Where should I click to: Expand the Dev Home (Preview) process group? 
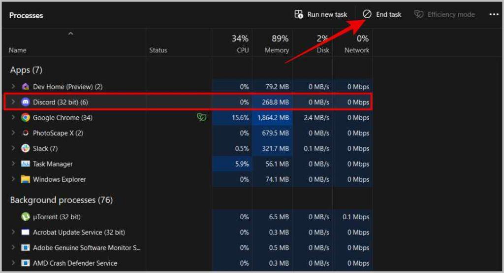point(13,86)
